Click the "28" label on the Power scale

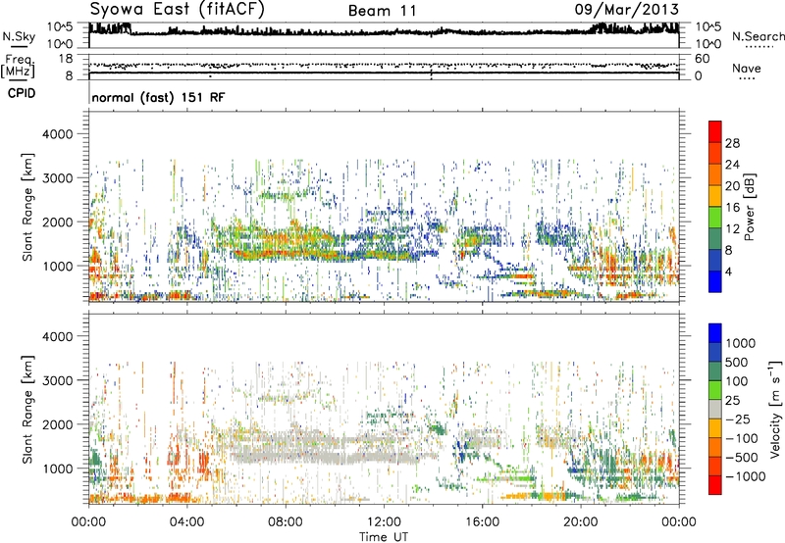(x=732, y=143)
